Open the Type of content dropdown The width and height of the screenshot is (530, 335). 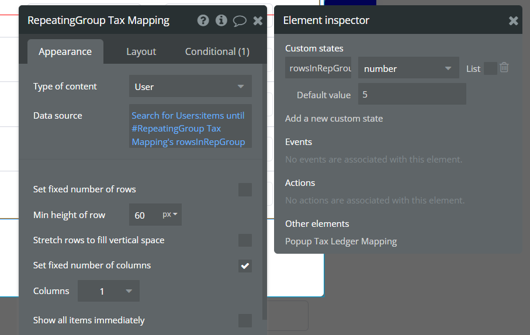point(190,87)
